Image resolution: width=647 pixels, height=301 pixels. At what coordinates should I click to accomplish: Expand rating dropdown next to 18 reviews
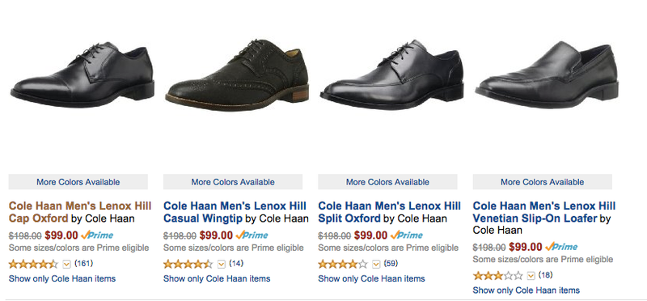[x=531, y=275]
